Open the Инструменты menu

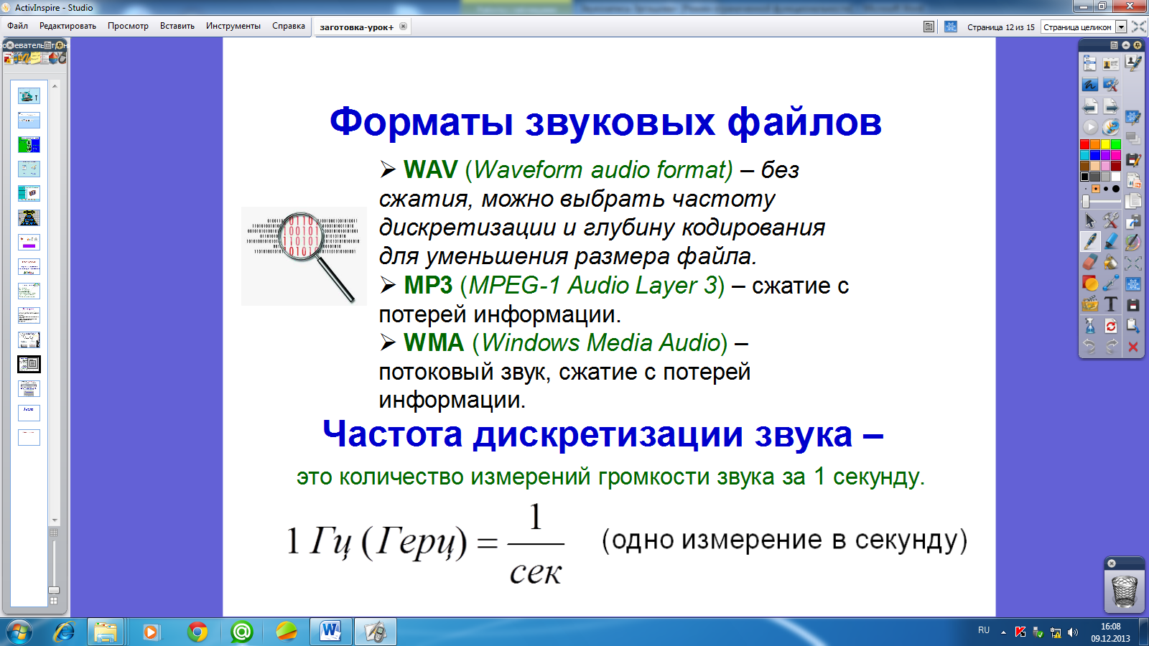233,26
